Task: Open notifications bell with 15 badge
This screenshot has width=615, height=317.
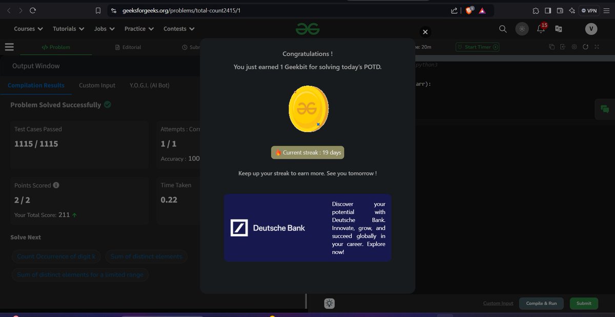Action: pyautogui.click(x=541, y=28)
